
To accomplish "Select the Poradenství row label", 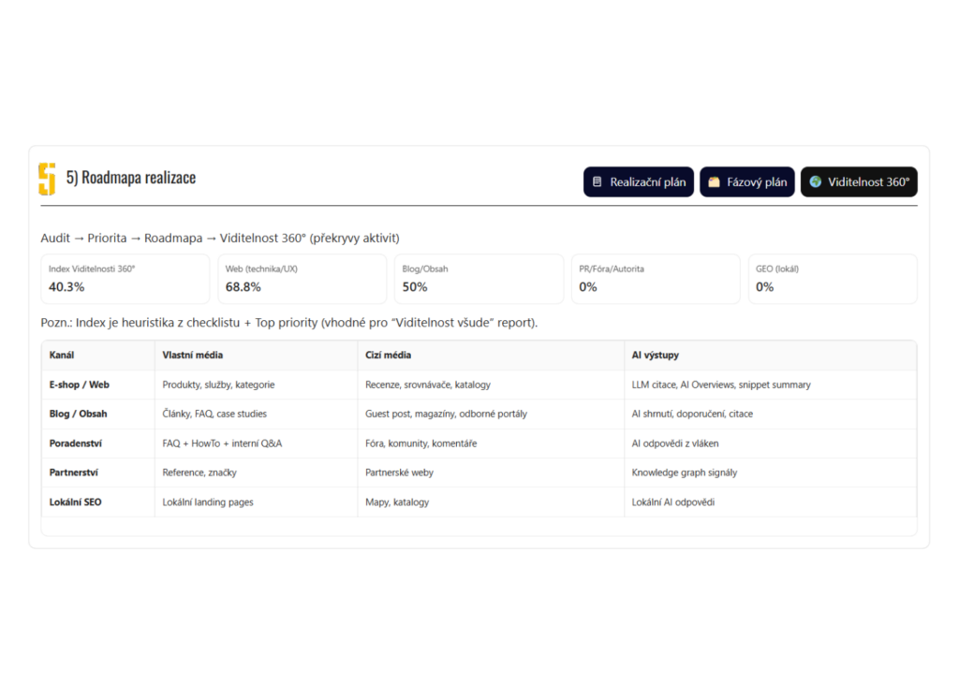I will point(76,444).
